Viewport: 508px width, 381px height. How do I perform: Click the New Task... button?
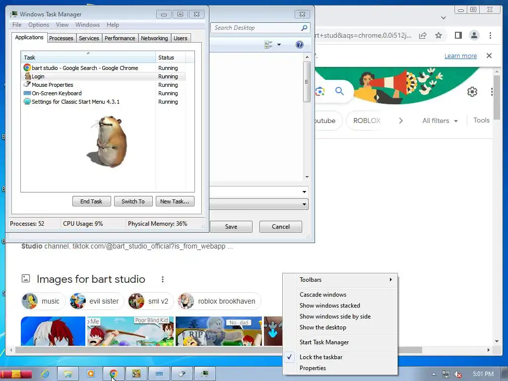point(175,201)
